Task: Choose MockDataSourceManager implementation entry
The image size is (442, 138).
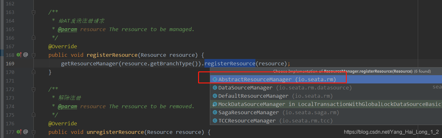Action: (x=326, y=104)
